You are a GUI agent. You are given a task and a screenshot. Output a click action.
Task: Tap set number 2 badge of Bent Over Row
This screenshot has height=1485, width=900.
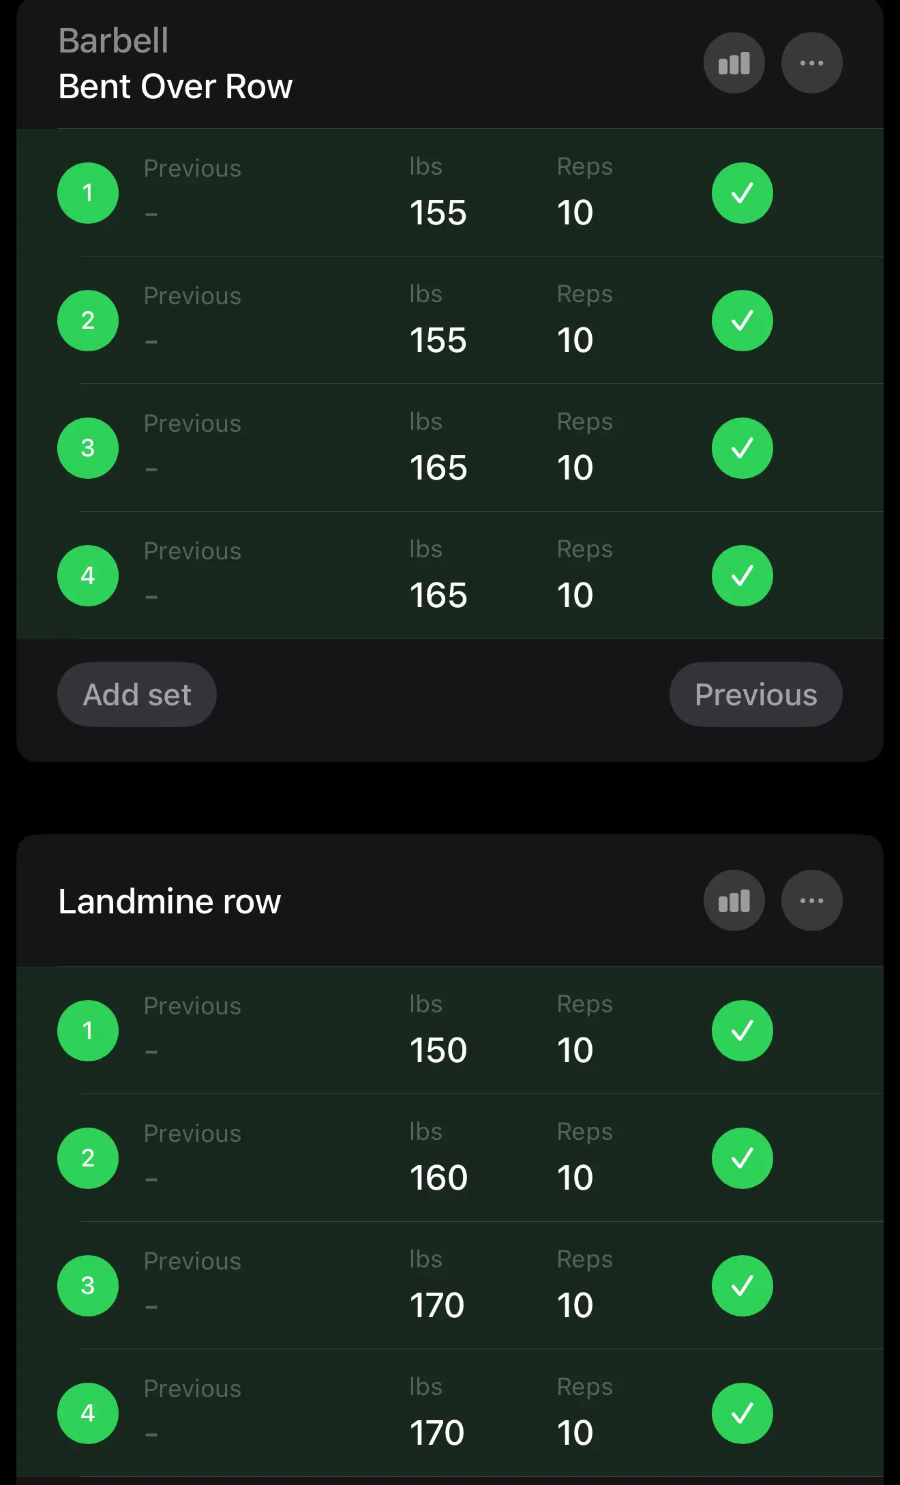pyautogui.click(x=88, y=321)
